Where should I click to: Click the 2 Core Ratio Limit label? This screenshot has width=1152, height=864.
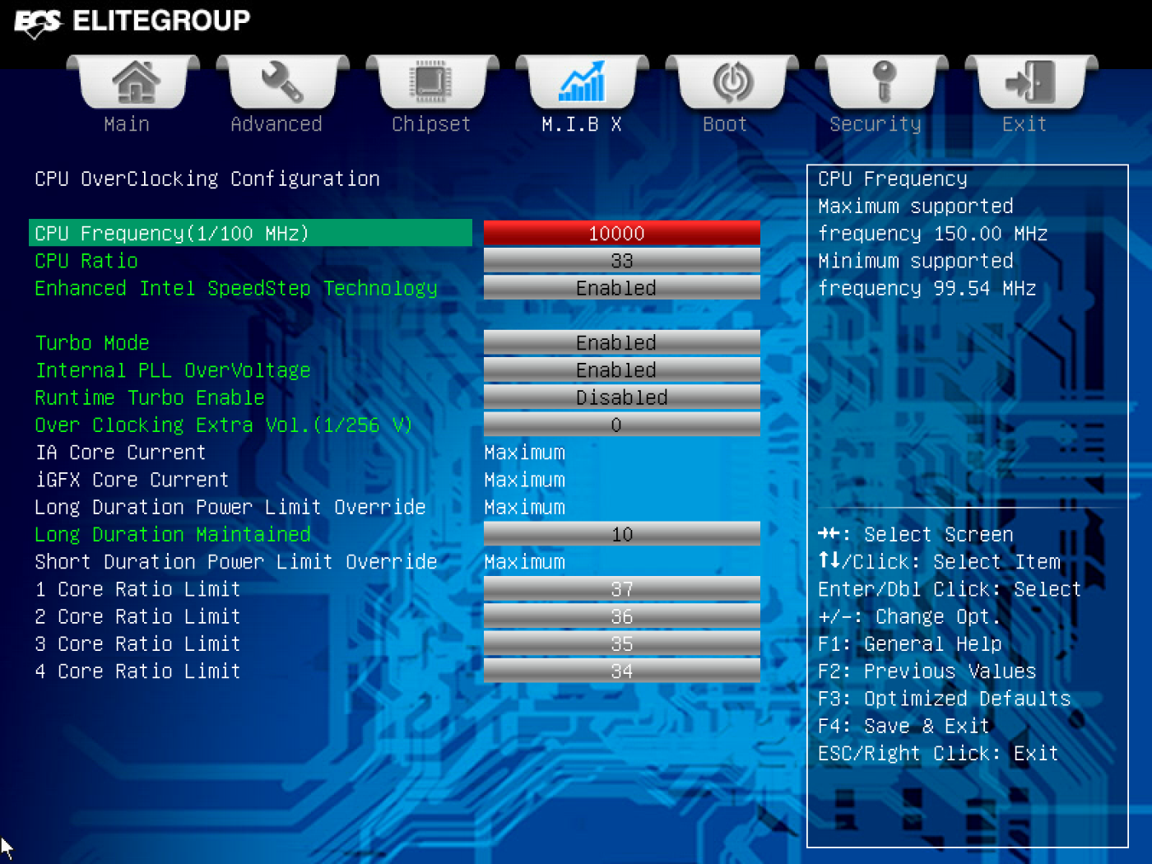(137, 616)
